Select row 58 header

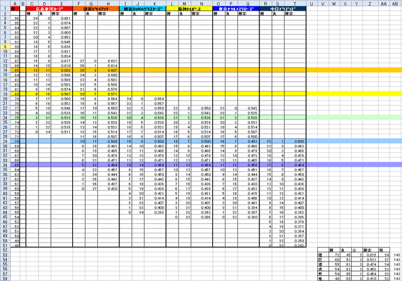[x=5, y=278]
